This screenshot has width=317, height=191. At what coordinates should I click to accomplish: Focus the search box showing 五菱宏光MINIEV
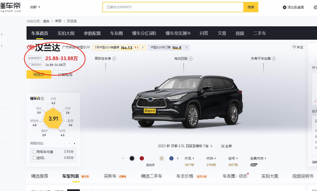[173, 7]
